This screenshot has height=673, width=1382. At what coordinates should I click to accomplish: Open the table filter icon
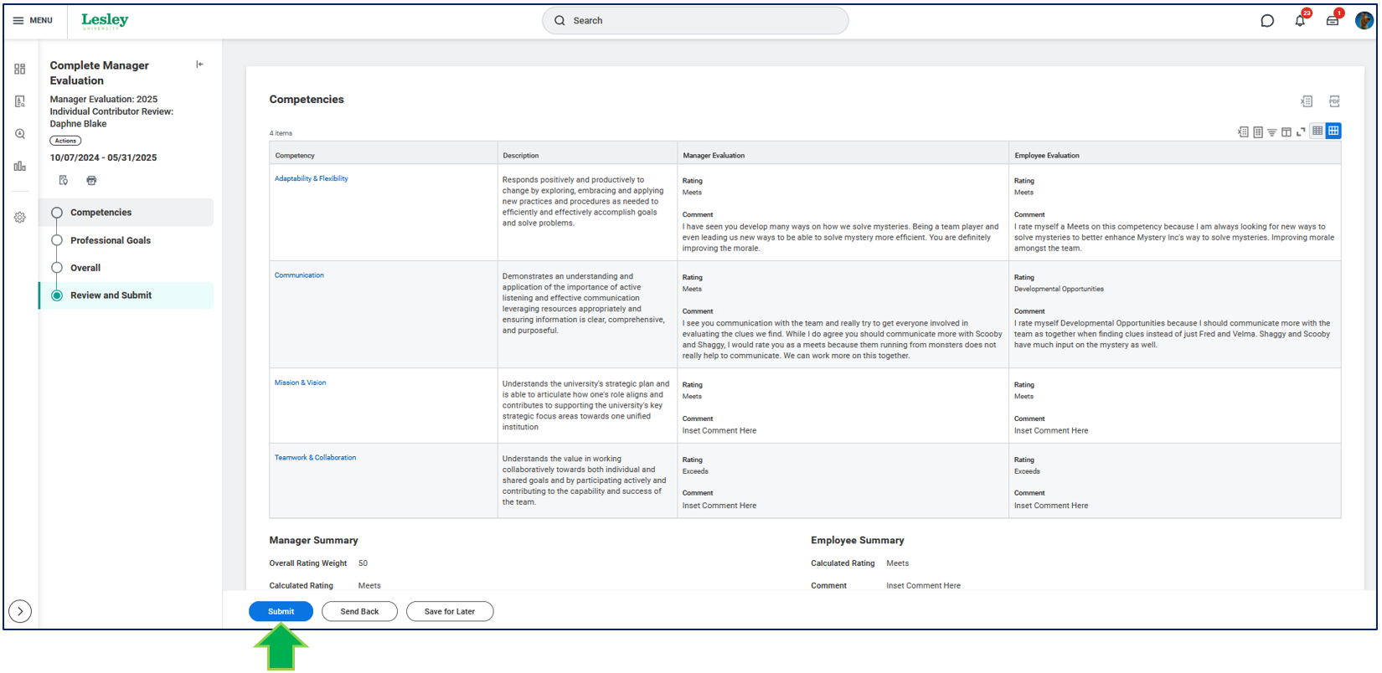pos(1272,132)
